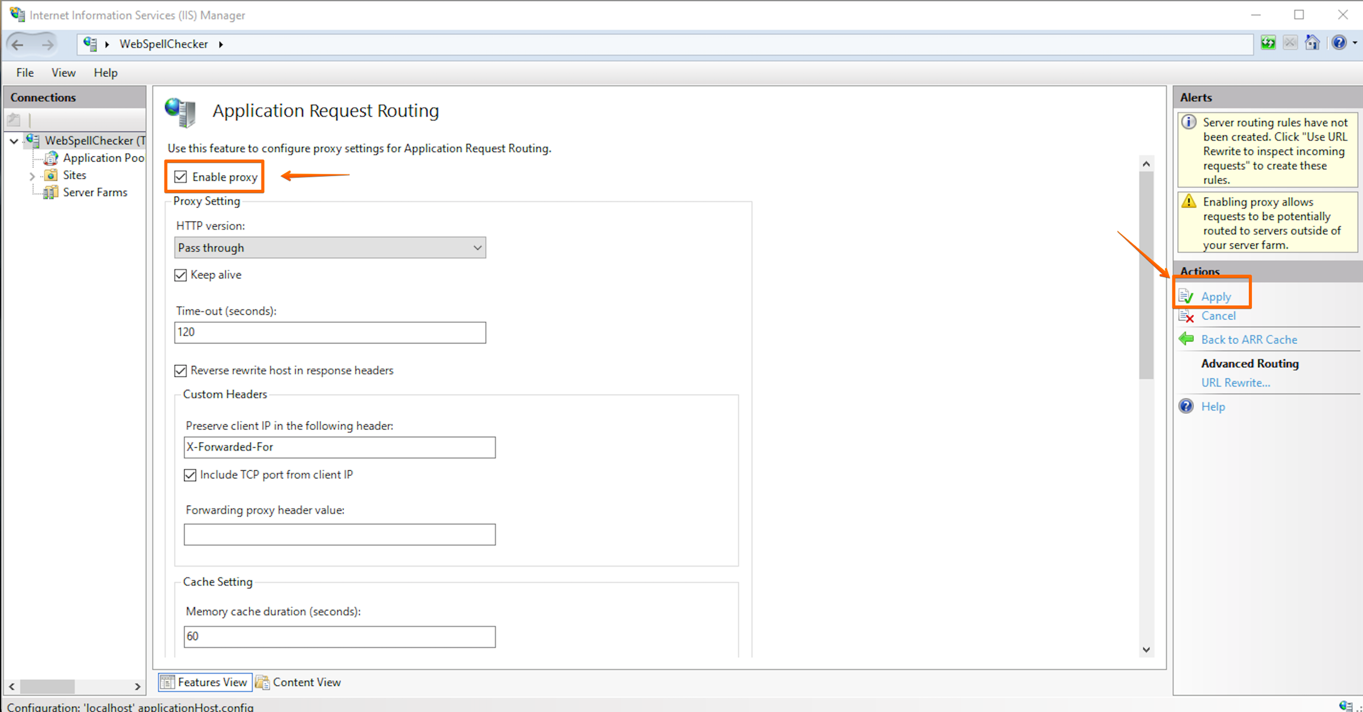
Task: Uncheck the Enable proxy checkbox
Action: click(181, 177)
